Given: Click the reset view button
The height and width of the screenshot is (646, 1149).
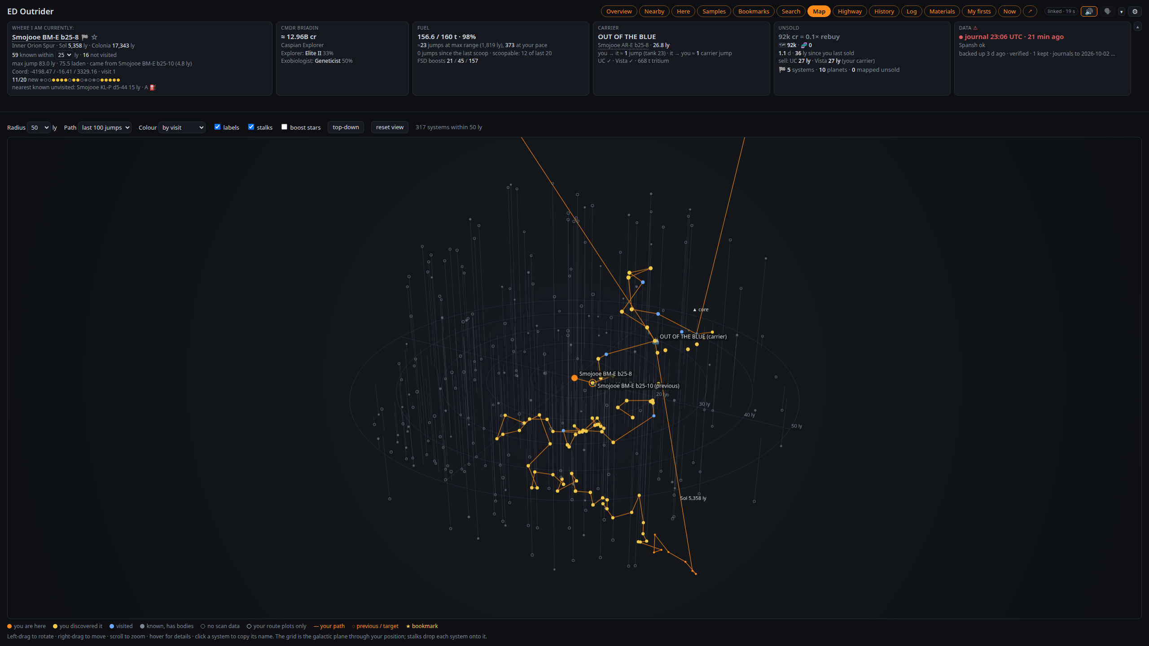Looking at the screenshot, I should 390,127.
